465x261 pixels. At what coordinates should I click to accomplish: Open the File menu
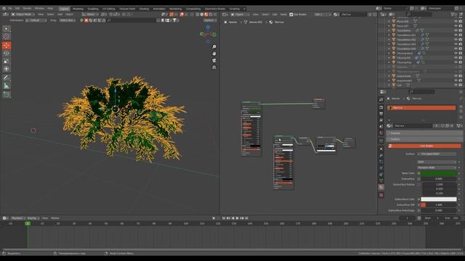click(9, 8)
